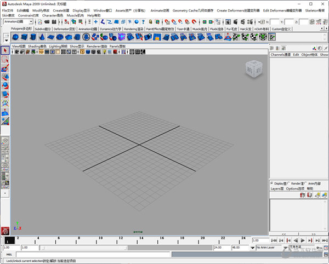
Task: Select the arrow Select tool
Action: pos(5,51)
